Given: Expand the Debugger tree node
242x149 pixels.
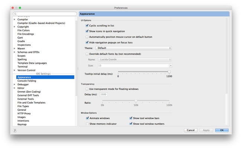Looking at the screenshot, I should 14,85.
